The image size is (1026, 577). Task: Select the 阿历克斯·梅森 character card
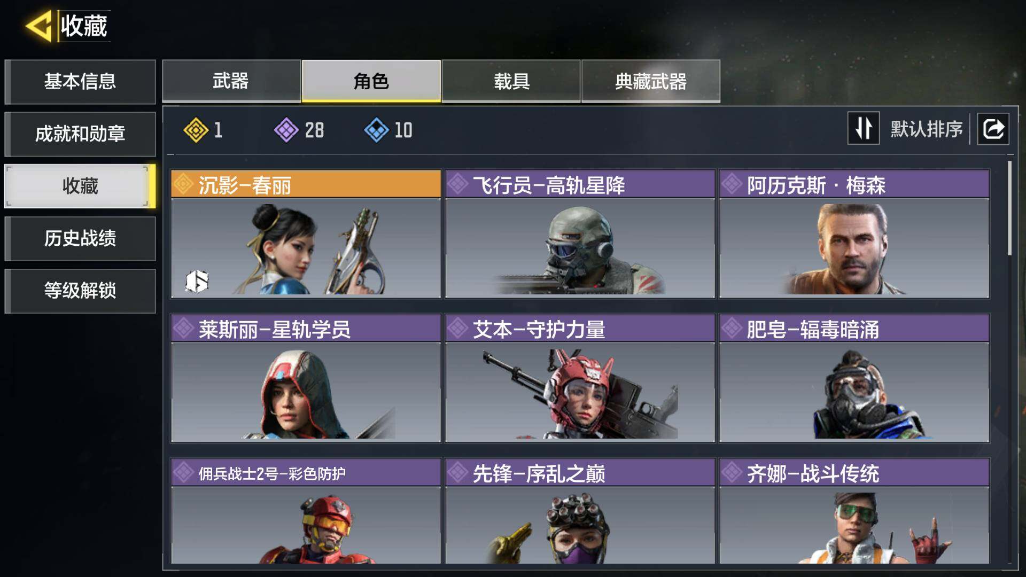tap(854, 234)
